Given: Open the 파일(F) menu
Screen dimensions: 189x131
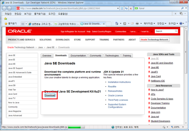Looking at the screenshot, I should (8, 14).
